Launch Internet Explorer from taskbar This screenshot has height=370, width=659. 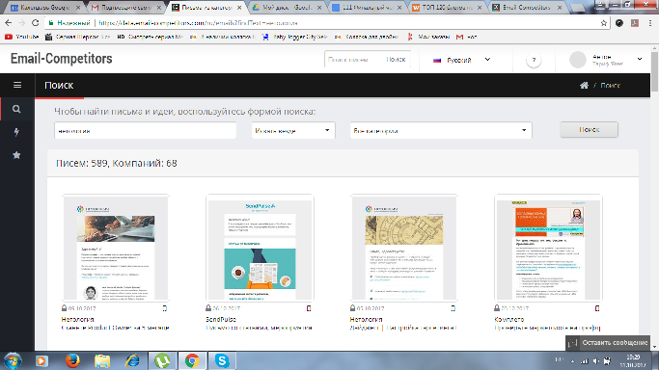click(x=133, y=360)
